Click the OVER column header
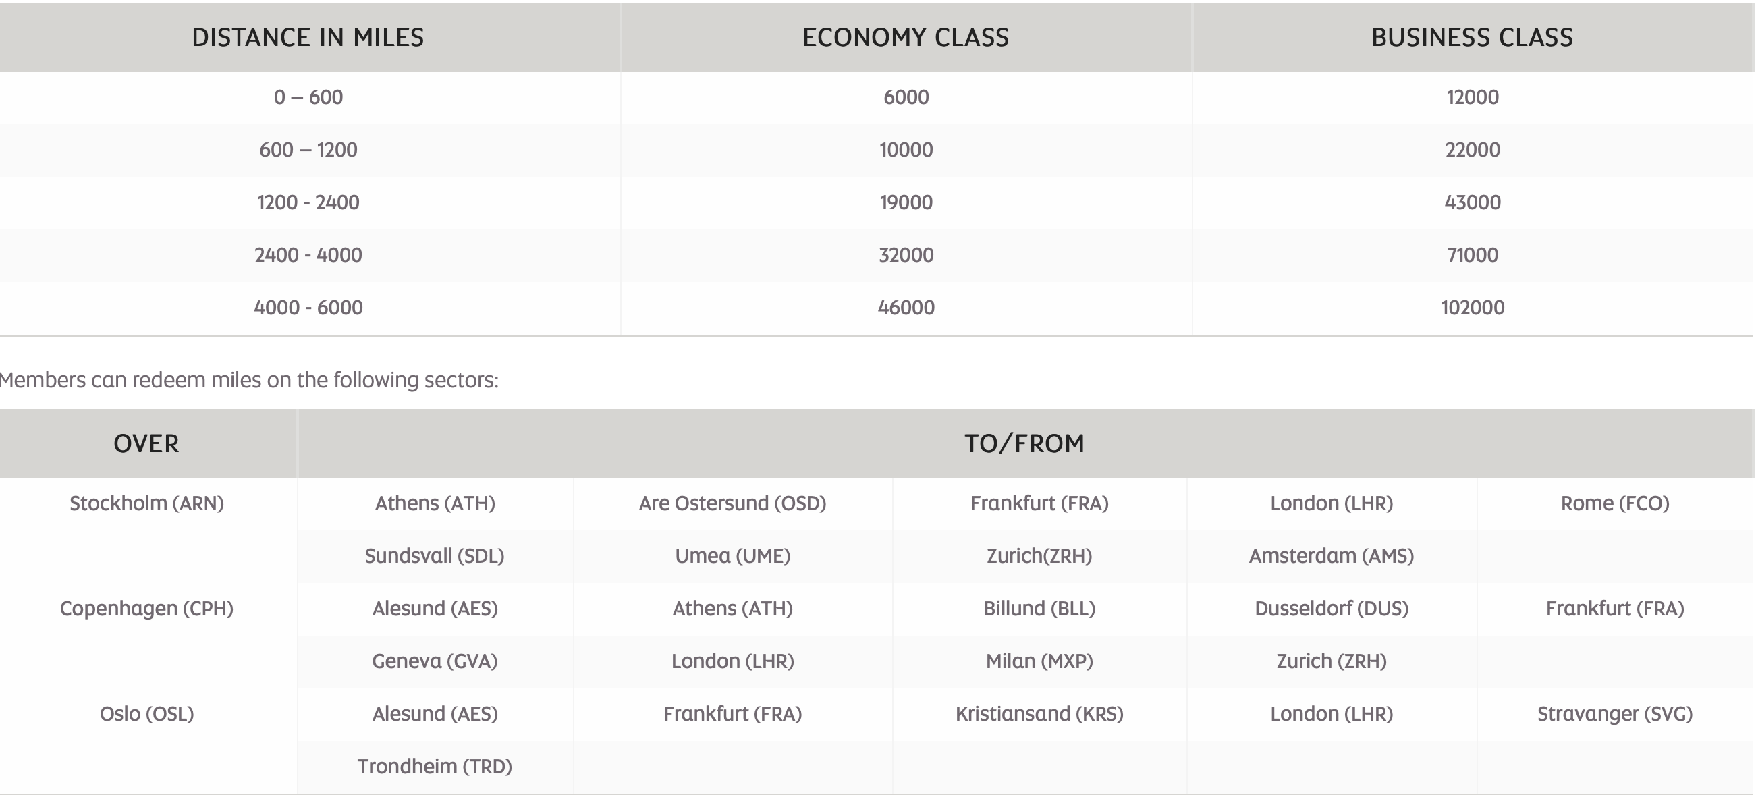 pyautogui.click(x=146, y=444)
